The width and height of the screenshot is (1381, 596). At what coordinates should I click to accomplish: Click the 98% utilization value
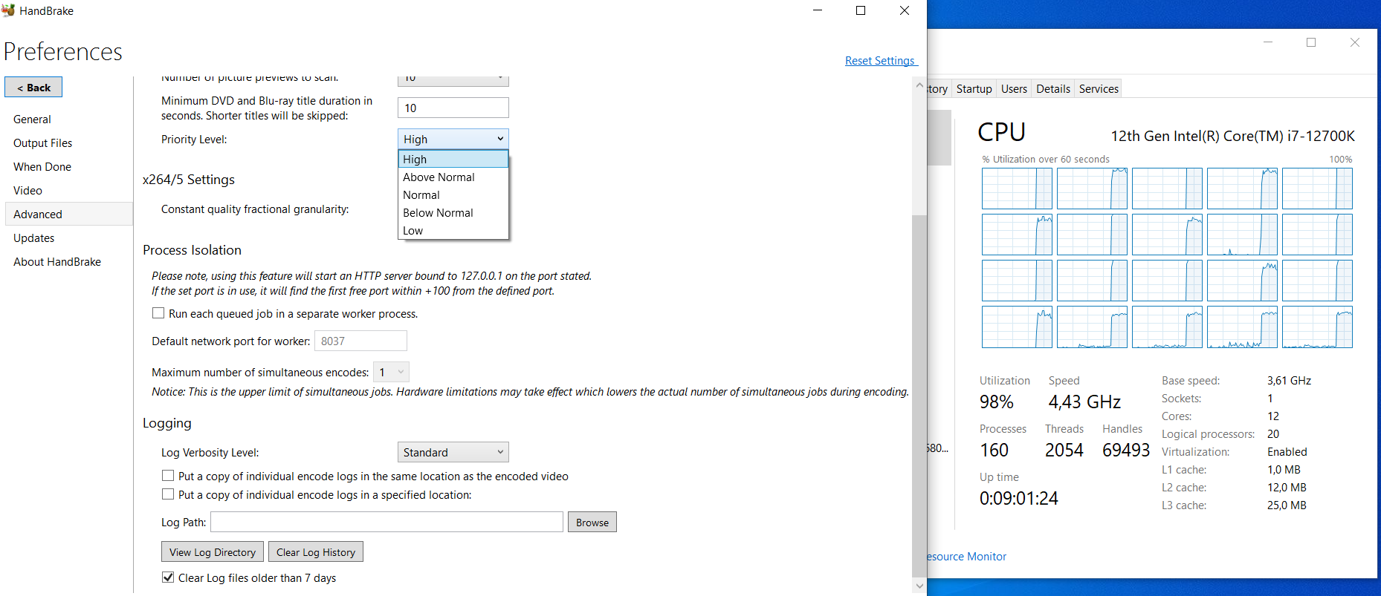pyautogui.click(x=997, y=402)
